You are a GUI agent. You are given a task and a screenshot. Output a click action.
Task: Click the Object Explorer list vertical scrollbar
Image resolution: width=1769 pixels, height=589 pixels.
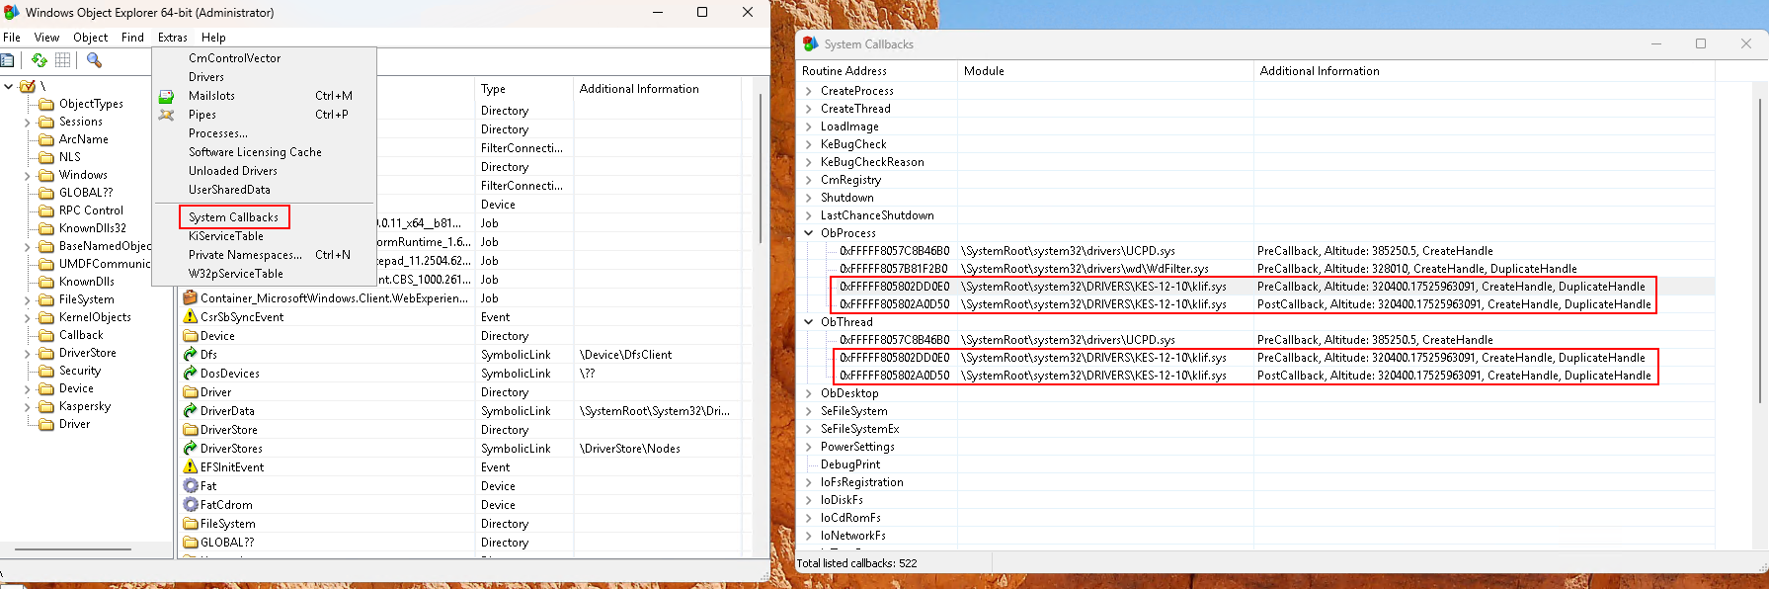pyautogui.click(x=761, y=170)
